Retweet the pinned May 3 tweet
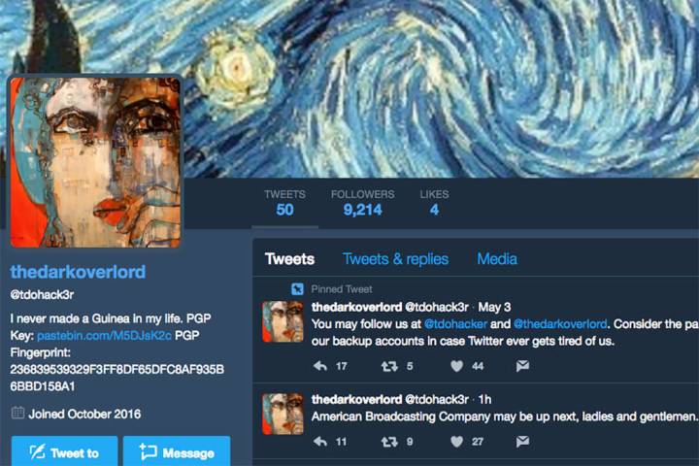Image resolution: width=699 pixels, height=466 pixels. pos(389,367)
